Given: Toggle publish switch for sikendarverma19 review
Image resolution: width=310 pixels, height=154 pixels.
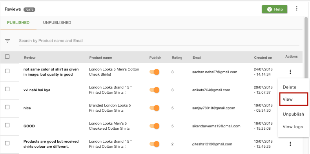Looking at the screenshot, I should pyautogui.click(x=154, y=126).
